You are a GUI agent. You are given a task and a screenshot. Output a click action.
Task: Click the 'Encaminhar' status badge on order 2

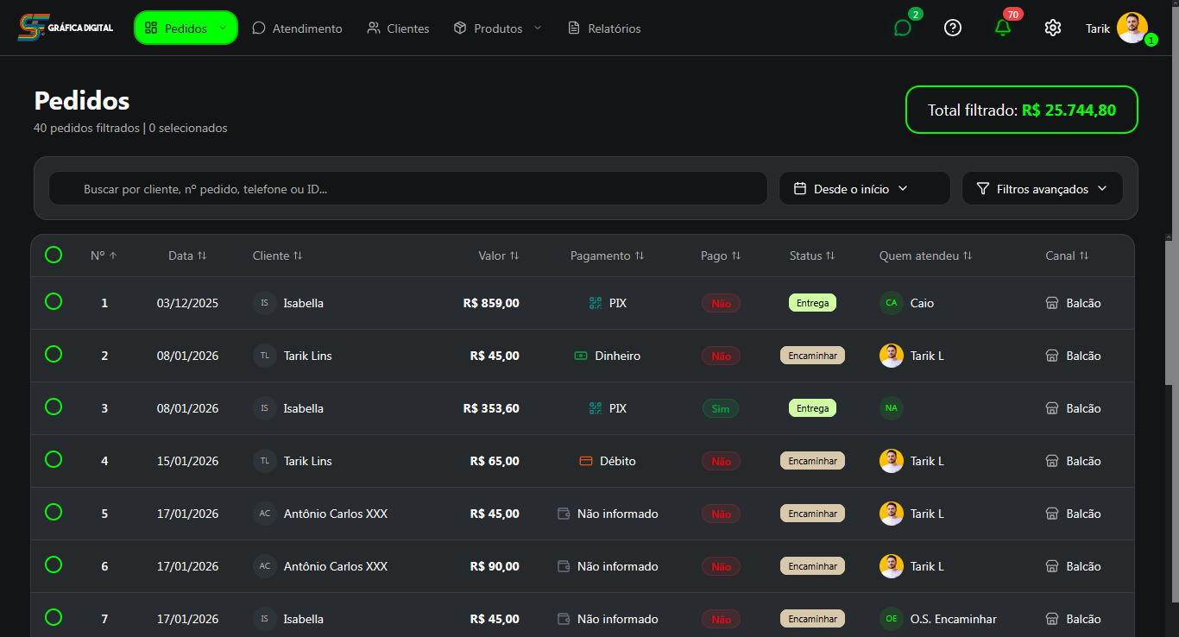pos(812,355)
